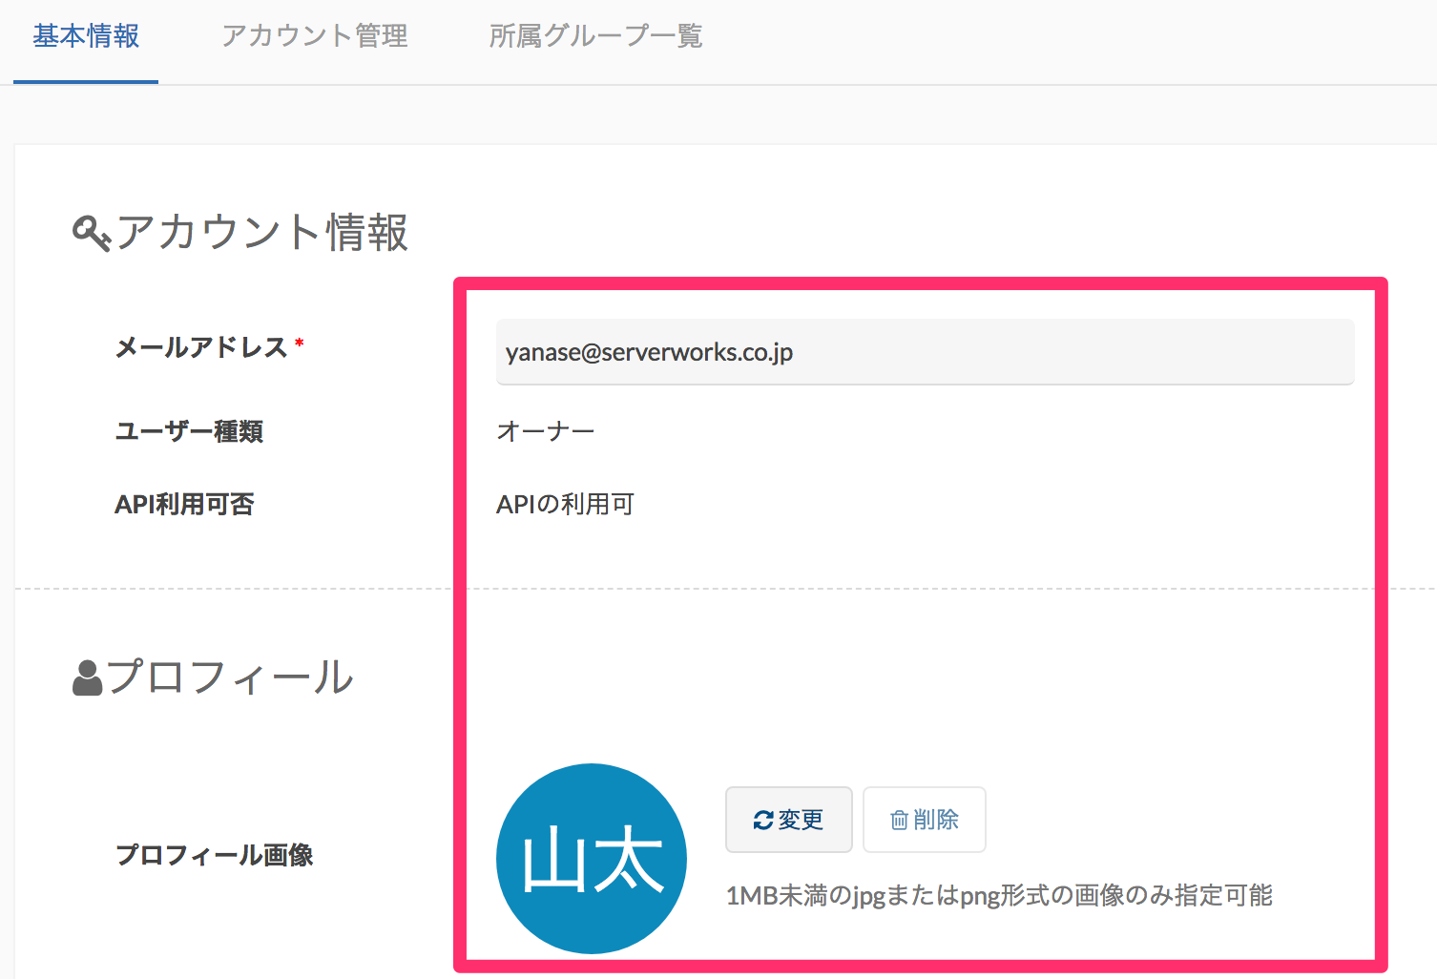Click the APIの利用可 value text

pyautogui.click(x=565, y=504)
